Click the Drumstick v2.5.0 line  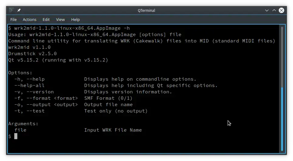33,54
